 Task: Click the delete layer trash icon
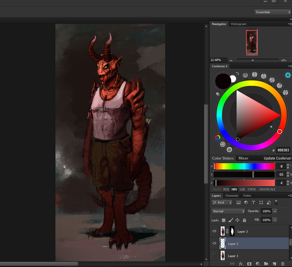283,264
